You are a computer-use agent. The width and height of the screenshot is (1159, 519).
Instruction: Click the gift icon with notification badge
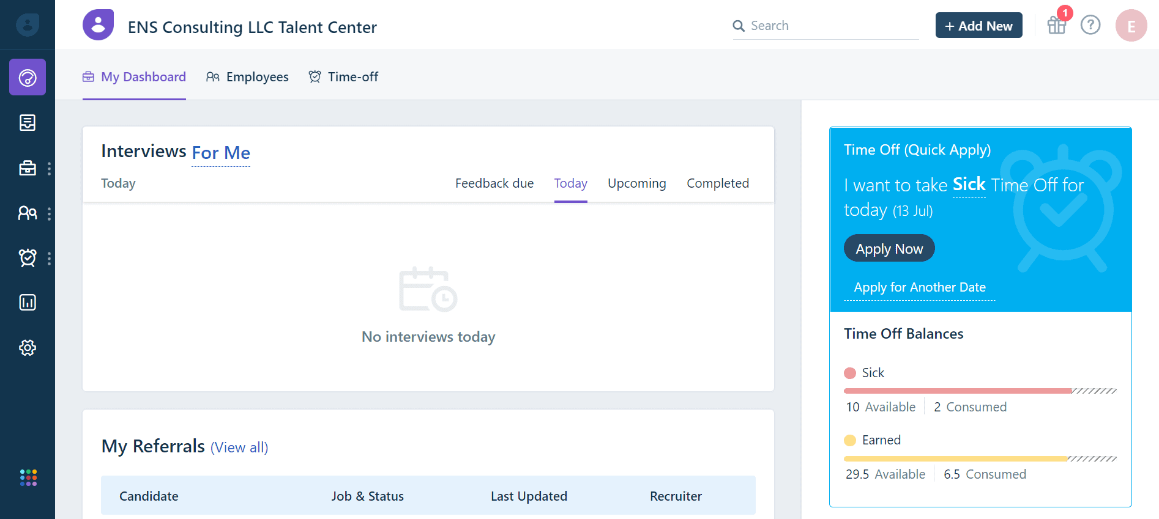click(1057, 26)
